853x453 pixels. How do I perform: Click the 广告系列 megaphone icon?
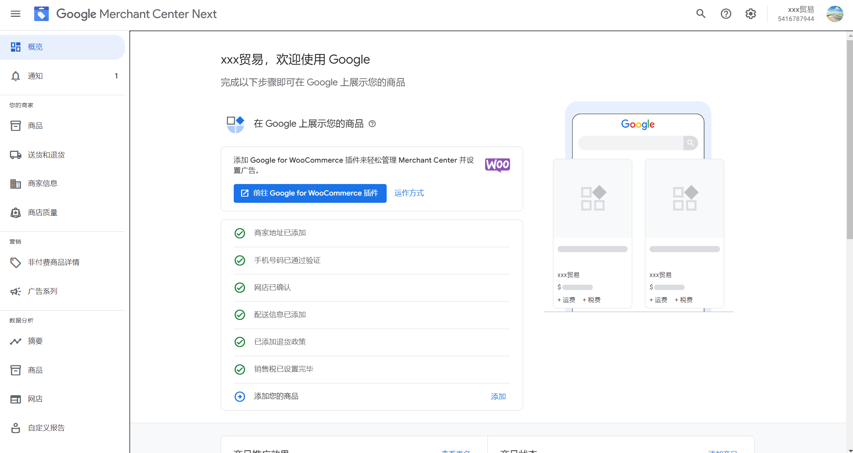pos(16,292)
